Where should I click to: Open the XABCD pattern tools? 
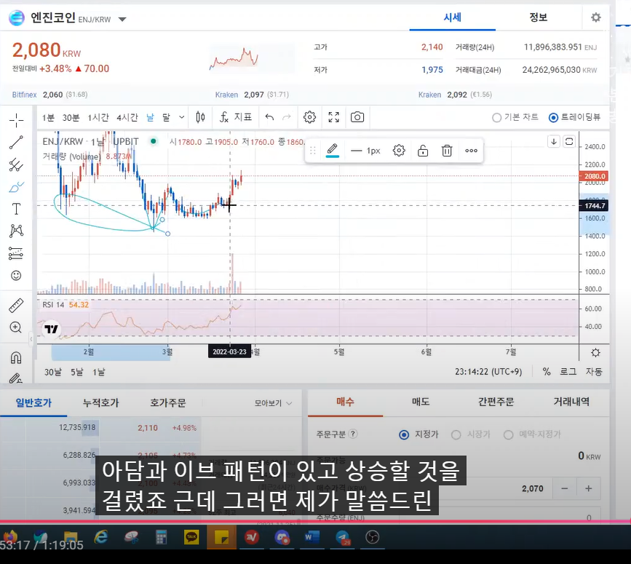(16, 231)
